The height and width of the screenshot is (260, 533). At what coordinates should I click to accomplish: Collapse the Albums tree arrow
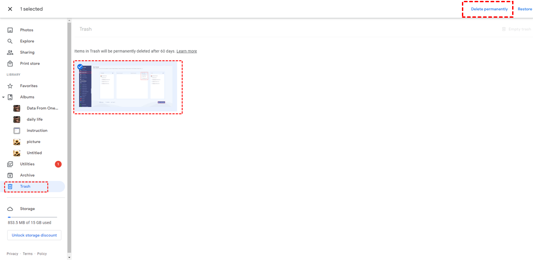coord(4,97)
